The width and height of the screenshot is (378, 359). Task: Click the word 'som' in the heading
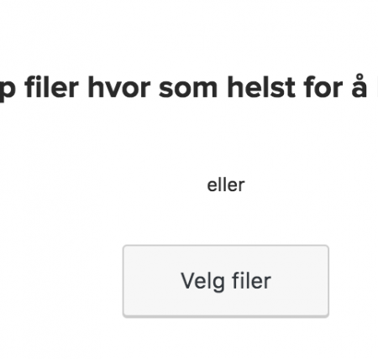click(x=188, y=90)
